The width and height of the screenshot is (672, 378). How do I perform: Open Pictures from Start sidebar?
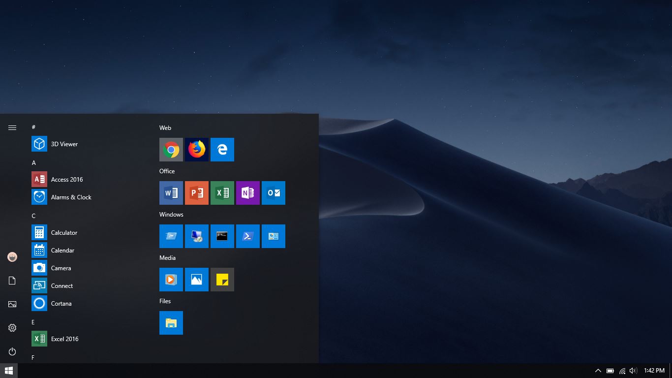coord(12,304)
